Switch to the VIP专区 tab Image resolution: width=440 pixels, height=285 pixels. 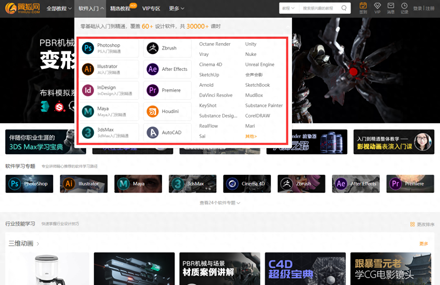point(151,9)
